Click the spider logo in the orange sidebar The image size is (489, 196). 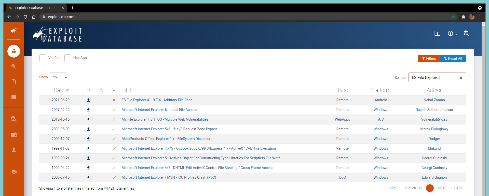coord(14,31)
